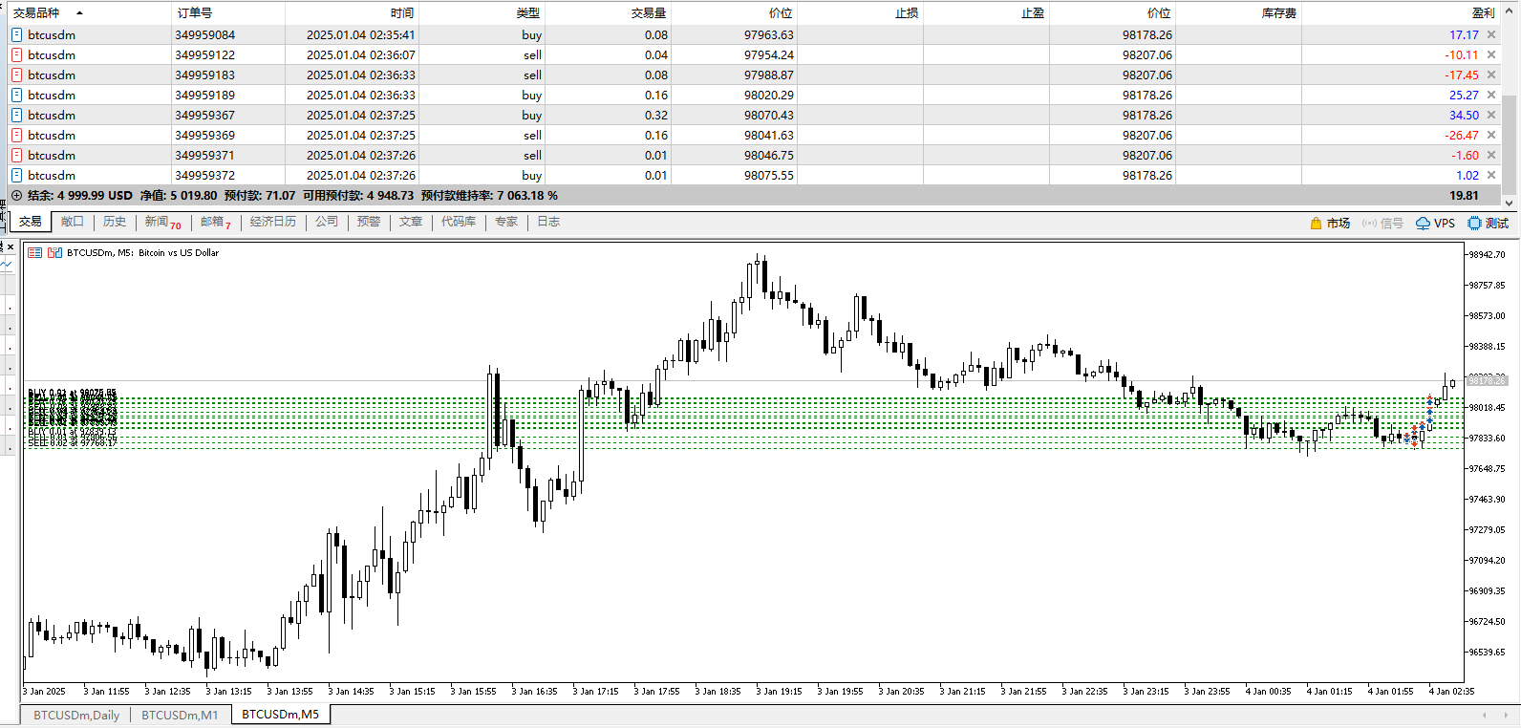The height and width of the screenshot is (728, 1521).
Task: Click the position icon for order 349959189
Action: pos(16,95)
